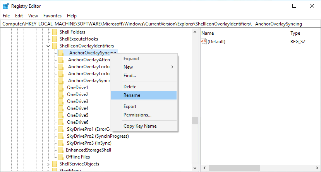Screen dimensions: 321x172
Task: Click the OneDrive3 folder icon
Action: click(x=61, y=101)
